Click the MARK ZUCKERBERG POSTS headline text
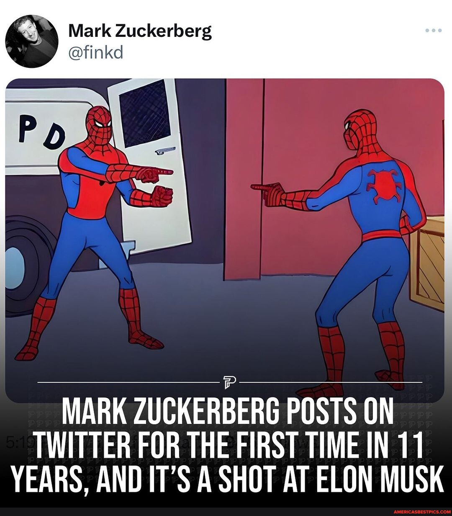Viewport: 452px width, 516px height. click(226, 413)
